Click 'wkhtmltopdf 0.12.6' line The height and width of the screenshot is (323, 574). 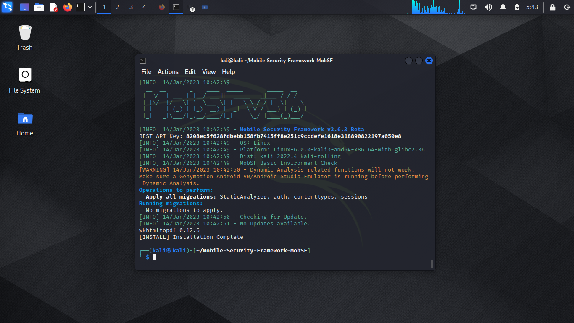click(x=169, y=230)
